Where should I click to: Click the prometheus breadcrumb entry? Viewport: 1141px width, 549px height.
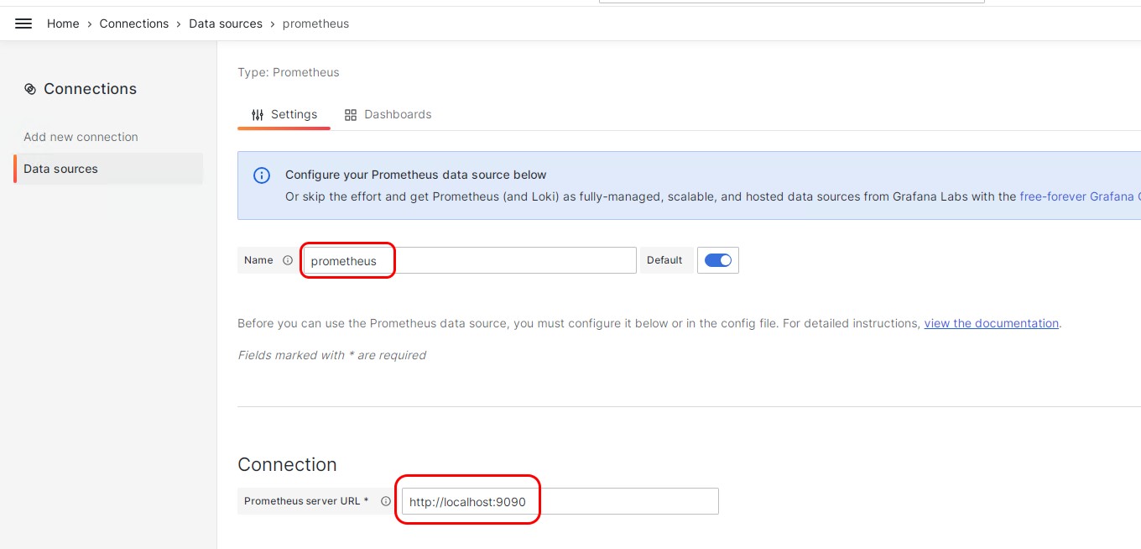[x=315, y=24]
